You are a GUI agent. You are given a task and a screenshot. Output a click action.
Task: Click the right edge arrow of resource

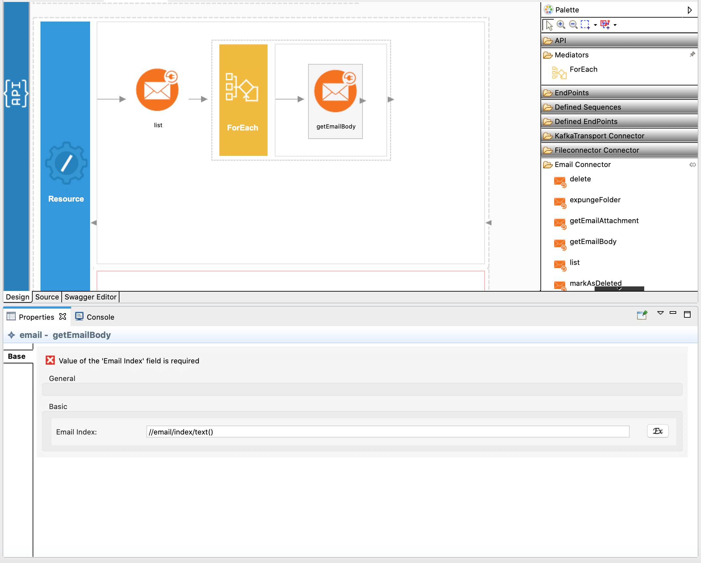pos(489,223)
